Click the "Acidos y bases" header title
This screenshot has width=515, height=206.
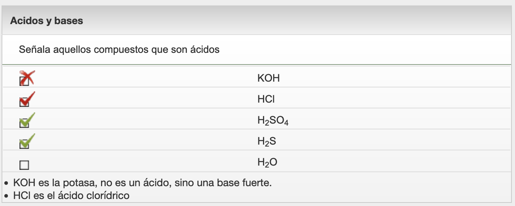[x=46, y=21]
